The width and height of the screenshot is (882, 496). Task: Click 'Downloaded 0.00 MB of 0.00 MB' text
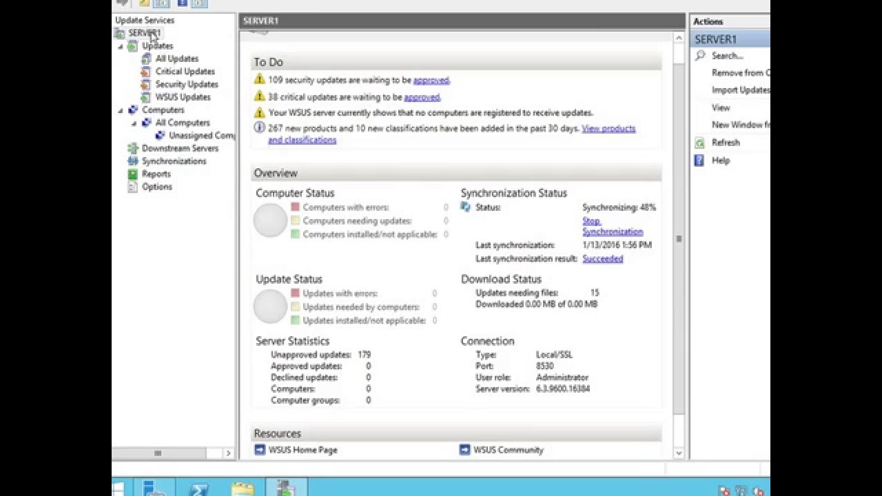coord(536,304)
